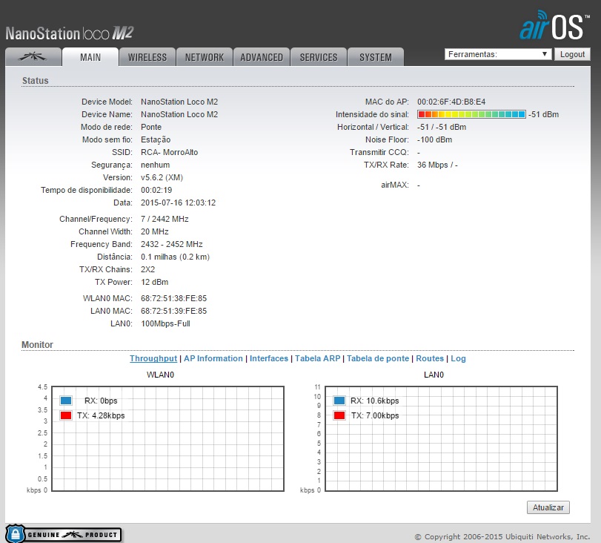Click the distance 0.1 milhas (0.2 km)
Image resolution: width=601 pixels, height=543 pixels.
(x=175, y=257)
